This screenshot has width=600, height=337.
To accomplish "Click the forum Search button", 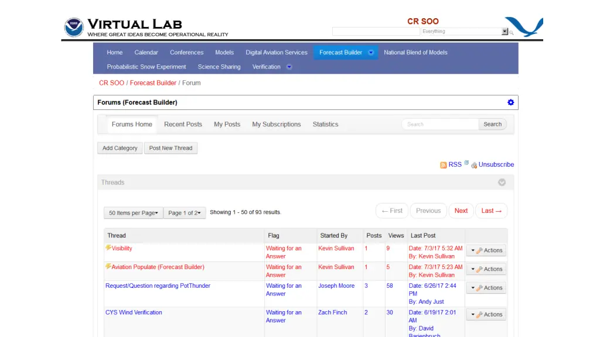I will pos(492,124).
